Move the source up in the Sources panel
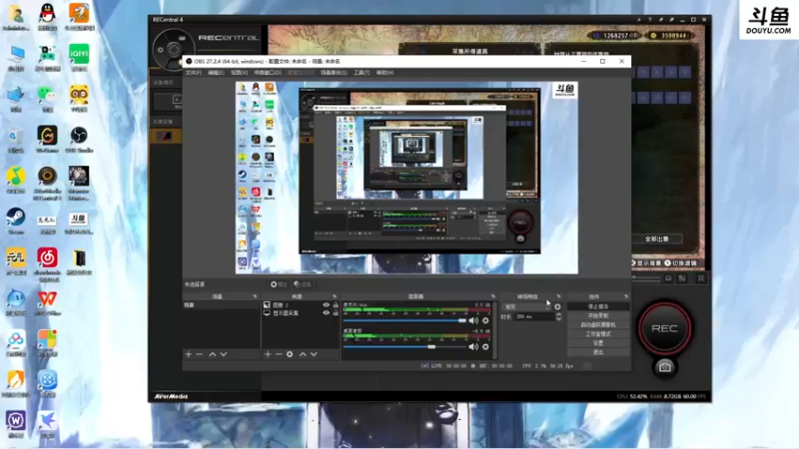This screenshot has height=449, width=799. 303,354
